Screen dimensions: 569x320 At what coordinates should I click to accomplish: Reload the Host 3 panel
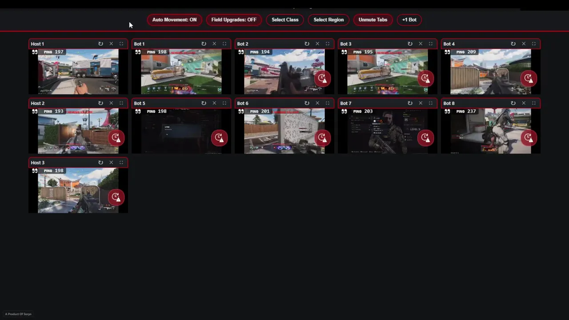tap(100, 163)
